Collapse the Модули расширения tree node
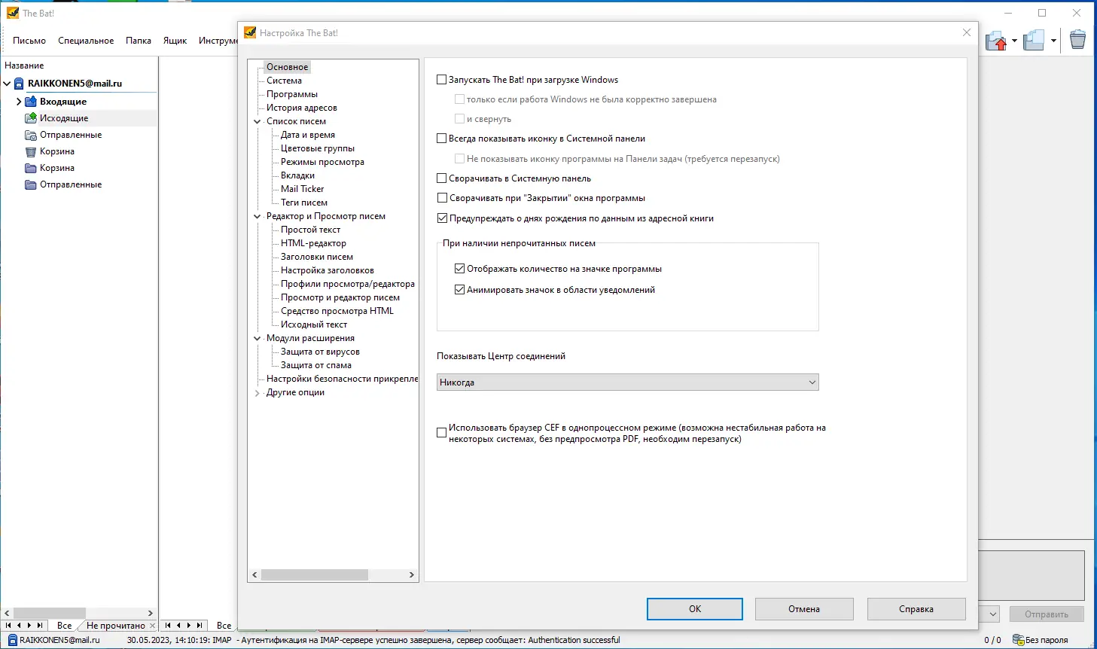The height and width of the screenshot is (649, 1097). 257,338
